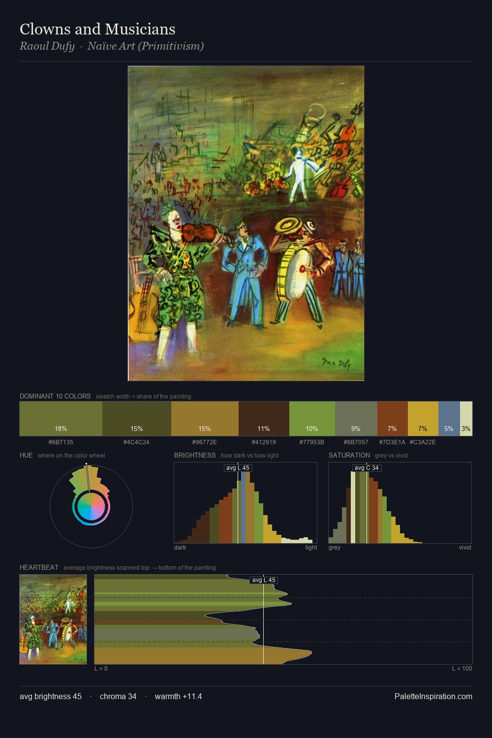Click the hex code #6B7057
This screenshot has height=738, width=492.
[x=356, y=442]
